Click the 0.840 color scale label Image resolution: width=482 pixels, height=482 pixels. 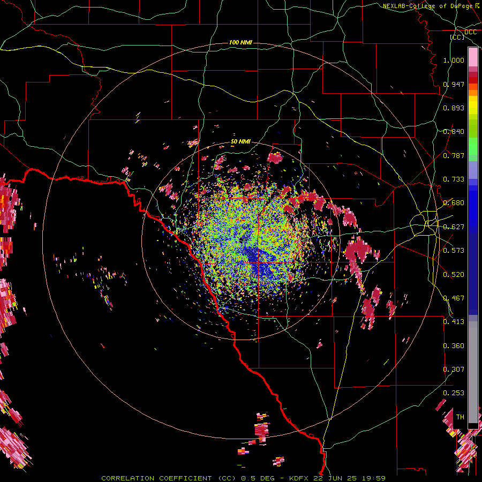pyautogui.click(x=454, y=132)
